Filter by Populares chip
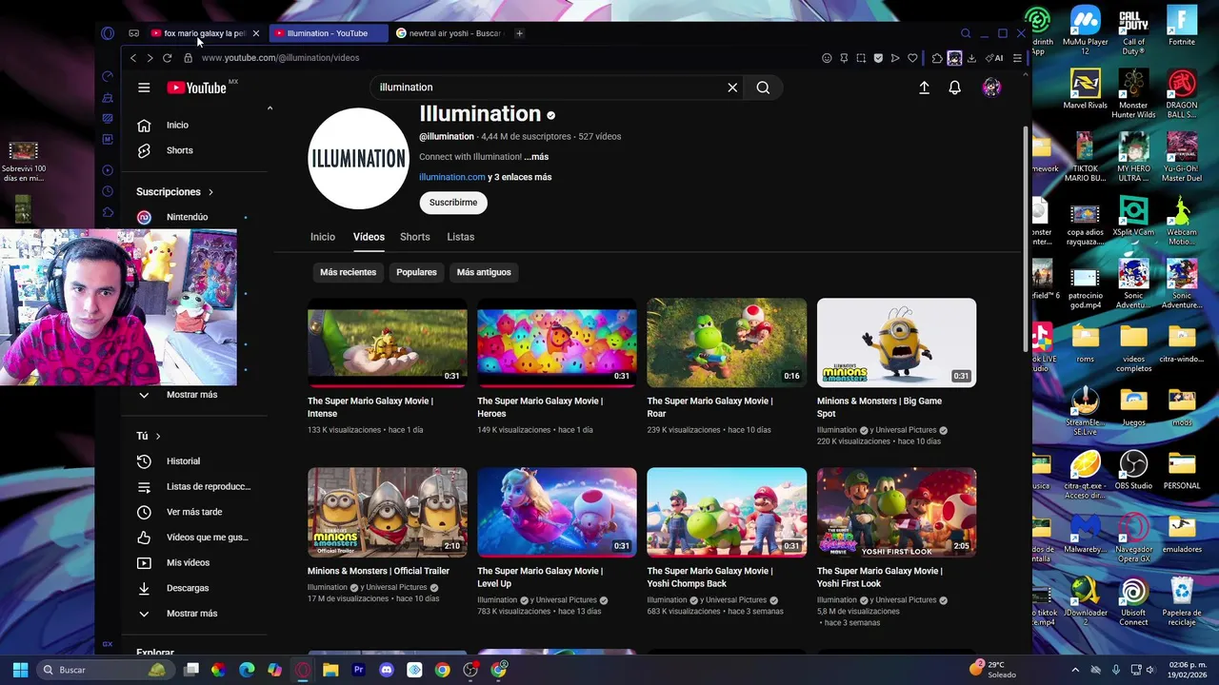Viewport: 1219px width, 685px height. tap(416, 272)
